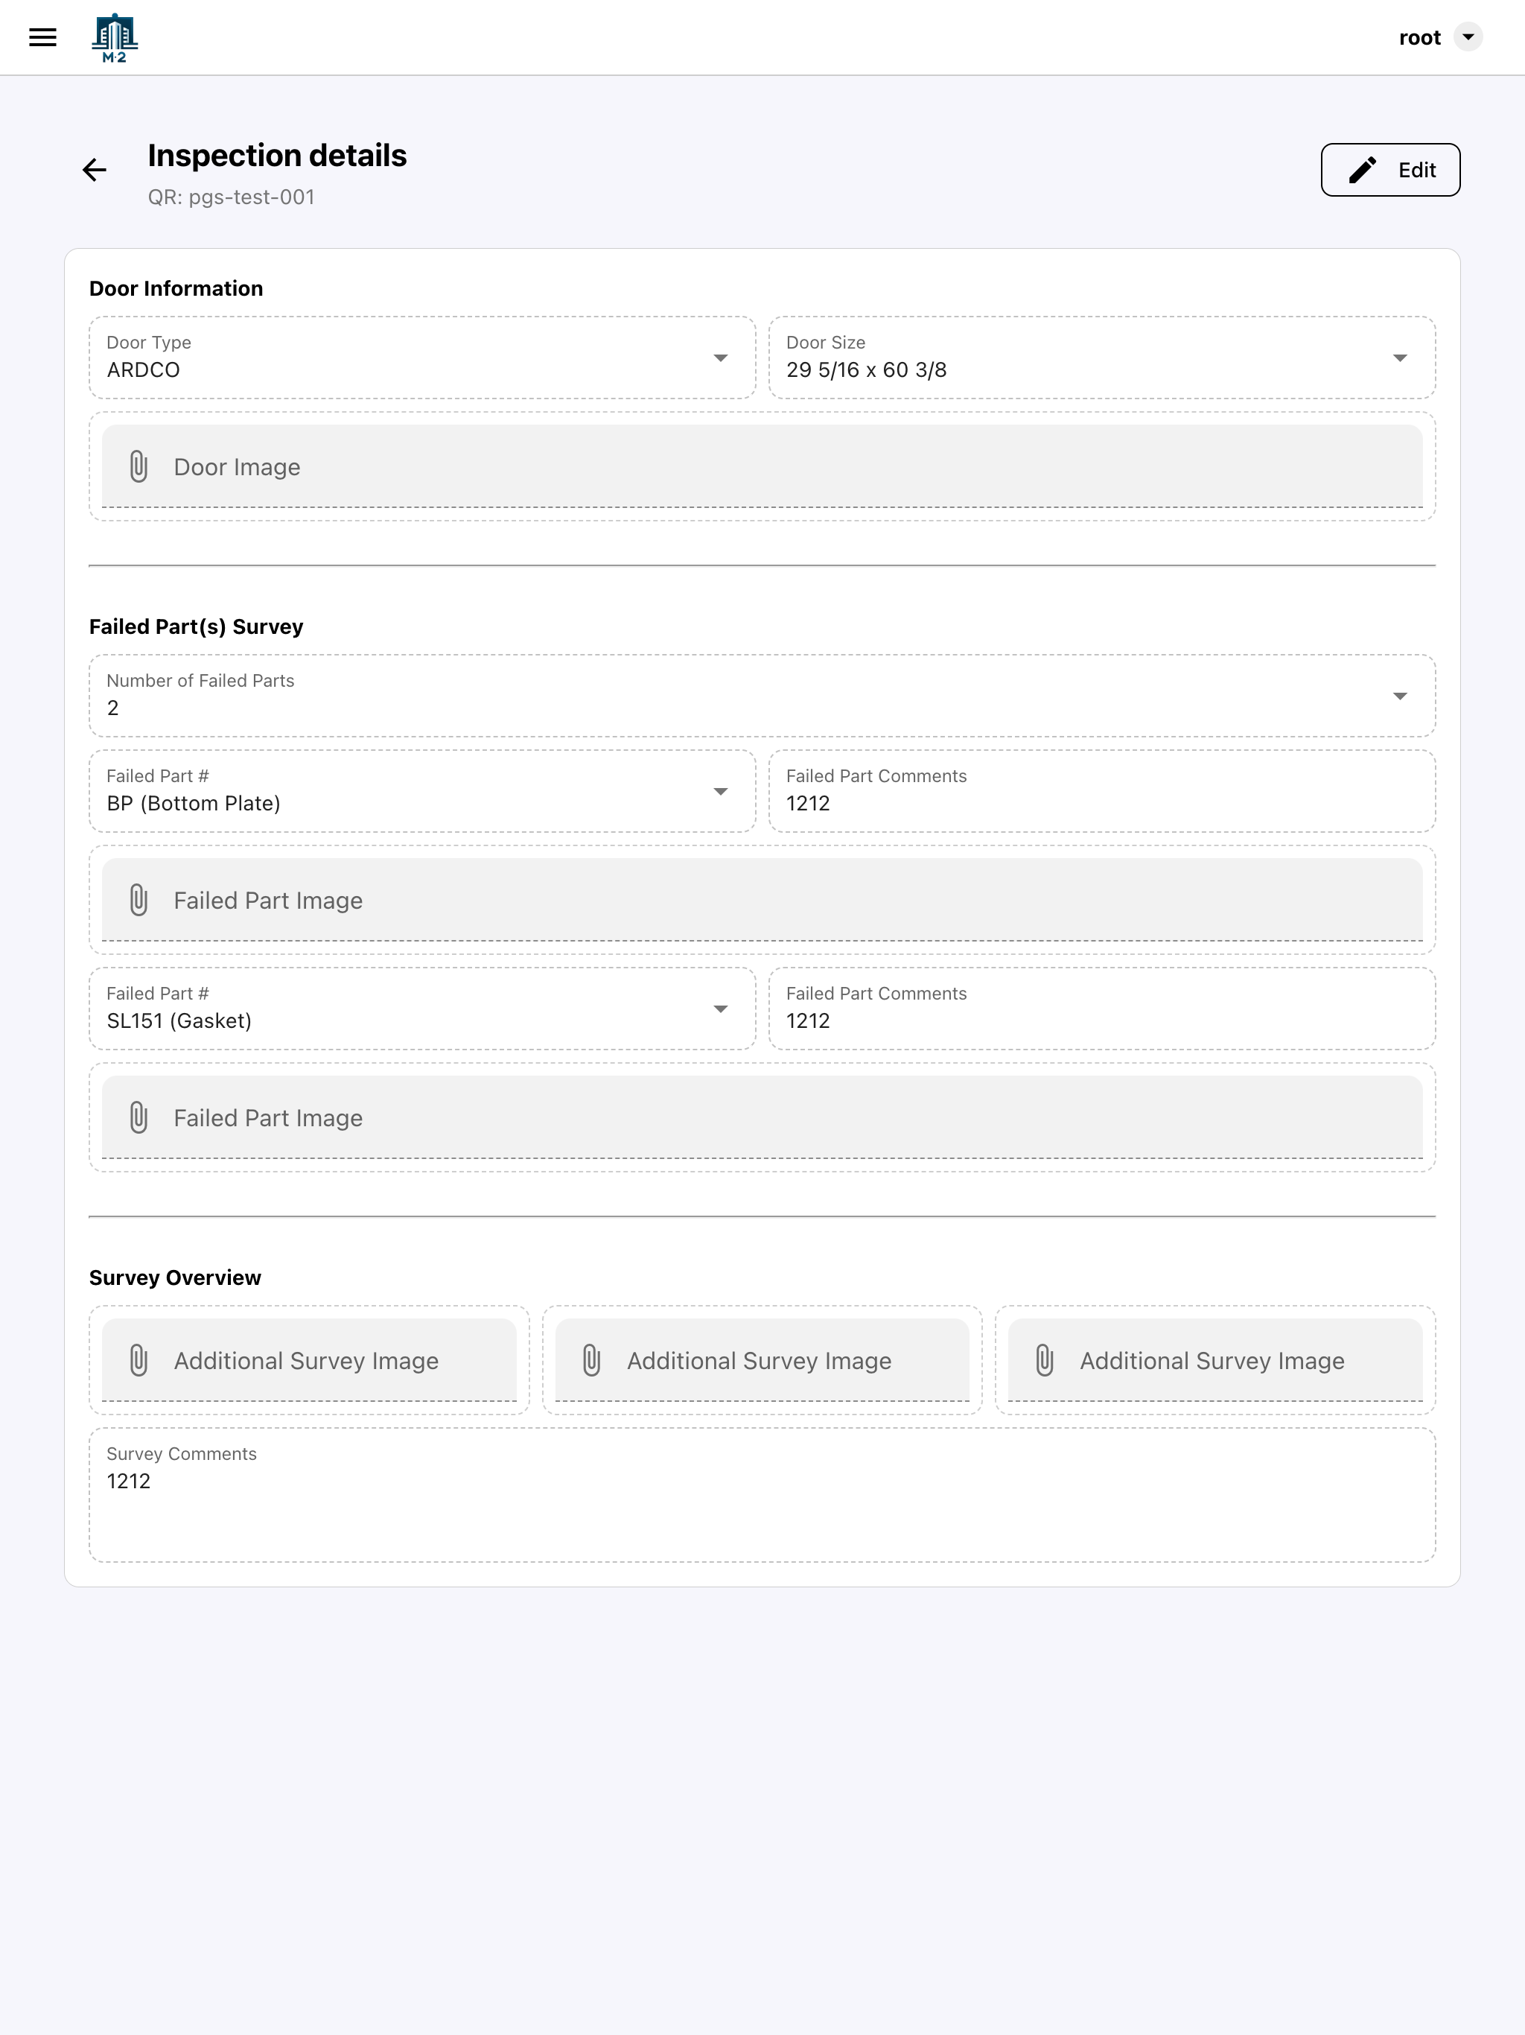The height and width of the screenshot is (2035, 1525).
Task: Click first Failed Part Image paperclip icon
Action: [139, 900]
